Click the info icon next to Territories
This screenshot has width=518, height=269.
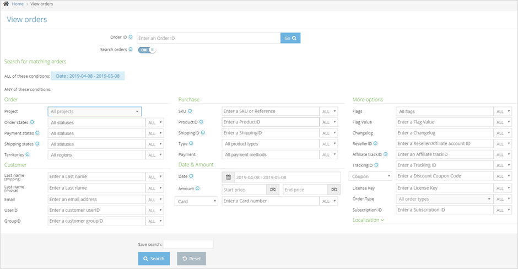click(x=28, y=155)
